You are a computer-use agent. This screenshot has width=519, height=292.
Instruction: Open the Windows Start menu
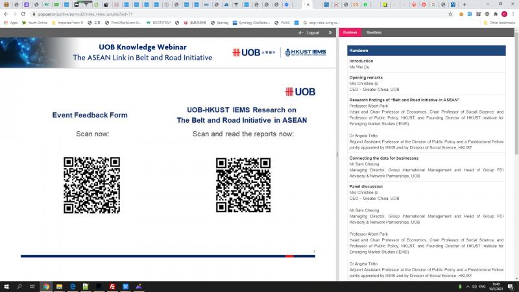[x=6, y=287]
